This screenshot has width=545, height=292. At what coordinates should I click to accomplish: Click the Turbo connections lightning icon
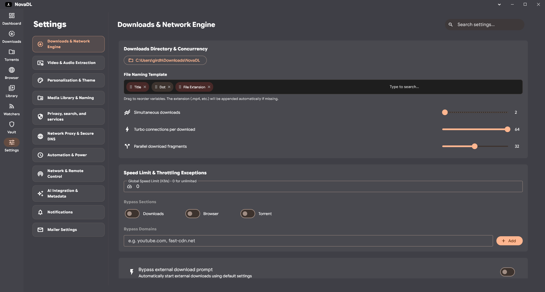pos(127,129)
